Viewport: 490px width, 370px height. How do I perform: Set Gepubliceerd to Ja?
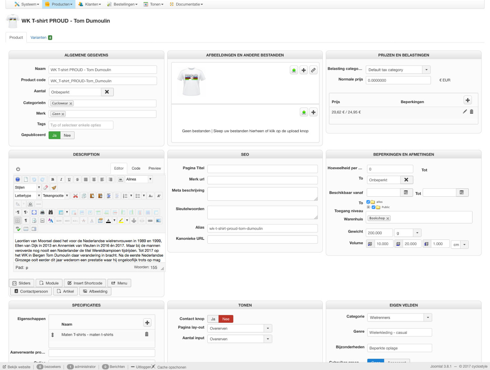[x=54, y=135]
